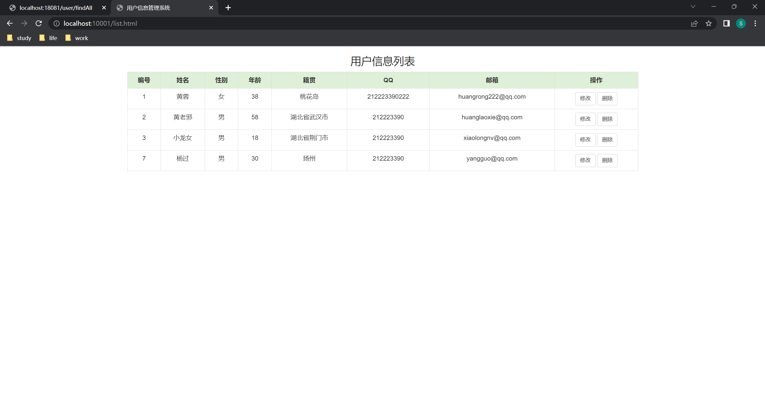This screenshot has width=765, height=410.
Task: Click 删除 for user 小龙女
Action: tap(607, 140)
